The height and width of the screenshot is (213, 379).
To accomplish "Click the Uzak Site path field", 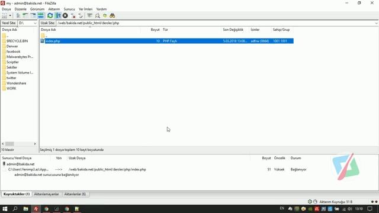I will point(215,23).
